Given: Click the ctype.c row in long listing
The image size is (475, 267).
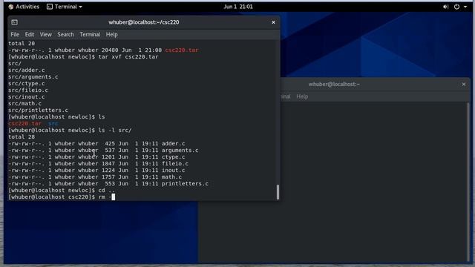Looking at the screenshot, I should (x=96, y=156).
